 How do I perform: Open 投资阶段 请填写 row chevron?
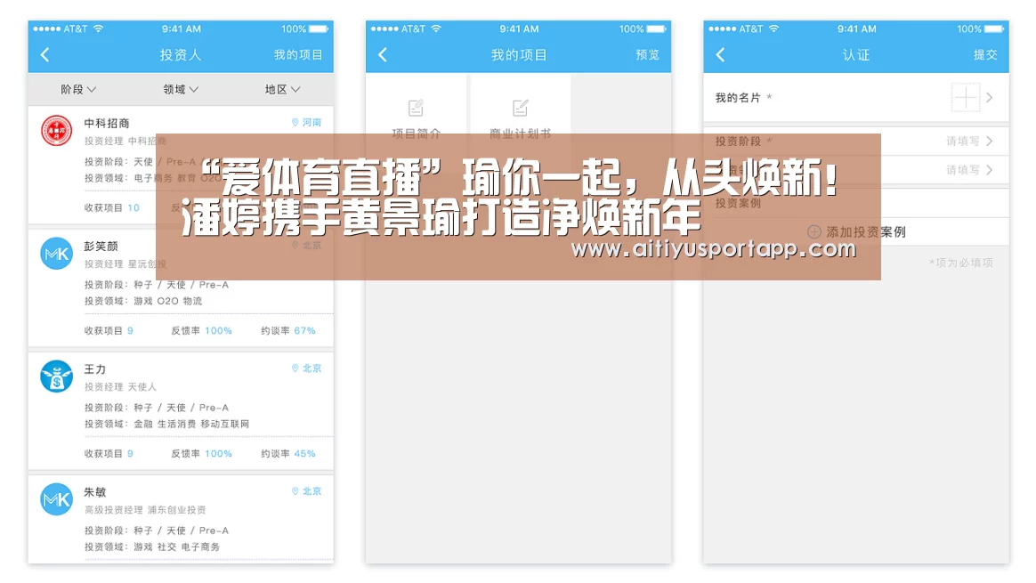coord(989,141)
